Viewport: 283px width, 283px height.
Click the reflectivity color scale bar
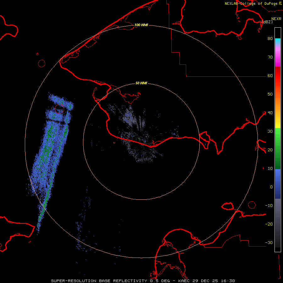coord(278,140)
